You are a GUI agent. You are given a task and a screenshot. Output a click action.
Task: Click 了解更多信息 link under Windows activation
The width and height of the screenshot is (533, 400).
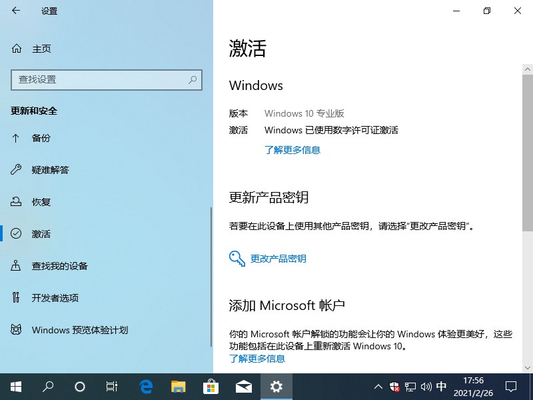[292, 150]
